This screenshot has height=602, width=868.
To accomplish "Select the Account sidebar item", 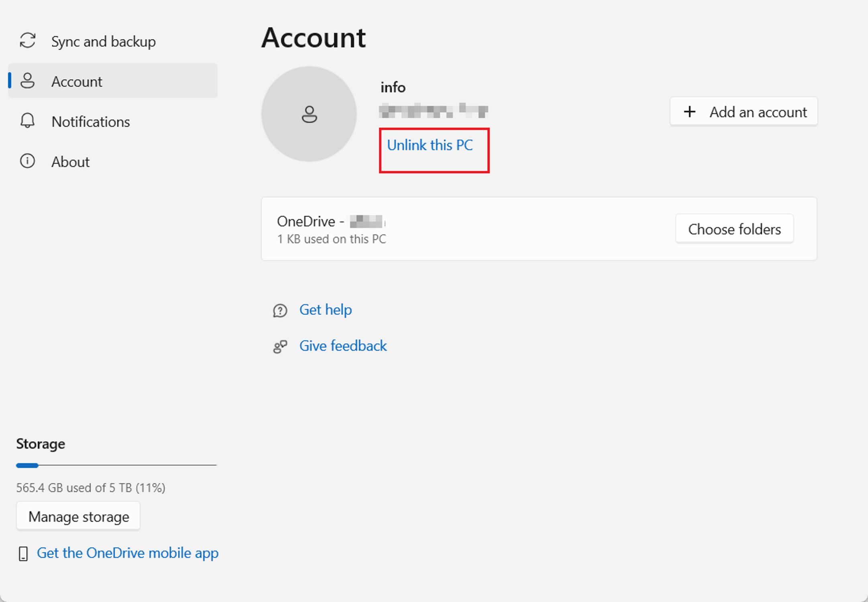I will click(77, 81).
